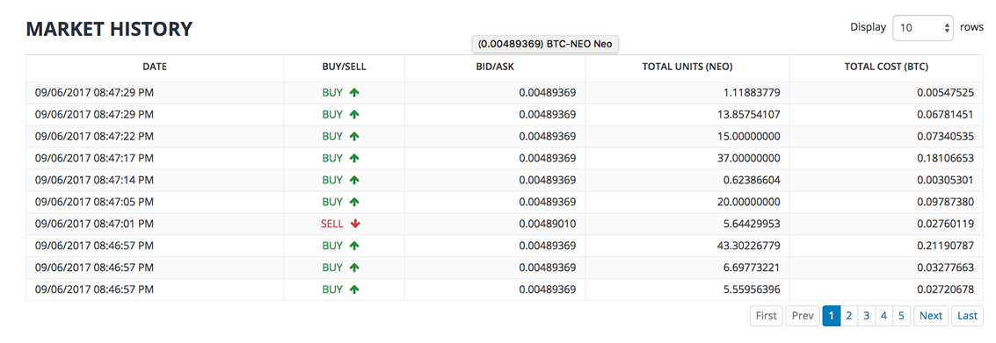Click BUY label in the 08:47:22 PM row

332,136
